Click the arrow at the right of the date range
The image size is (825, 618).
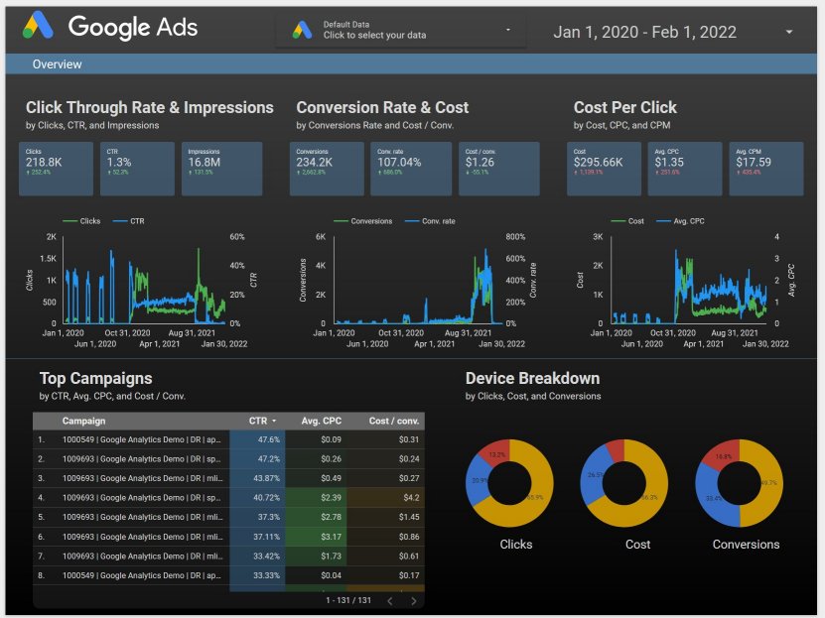[789, 32]
